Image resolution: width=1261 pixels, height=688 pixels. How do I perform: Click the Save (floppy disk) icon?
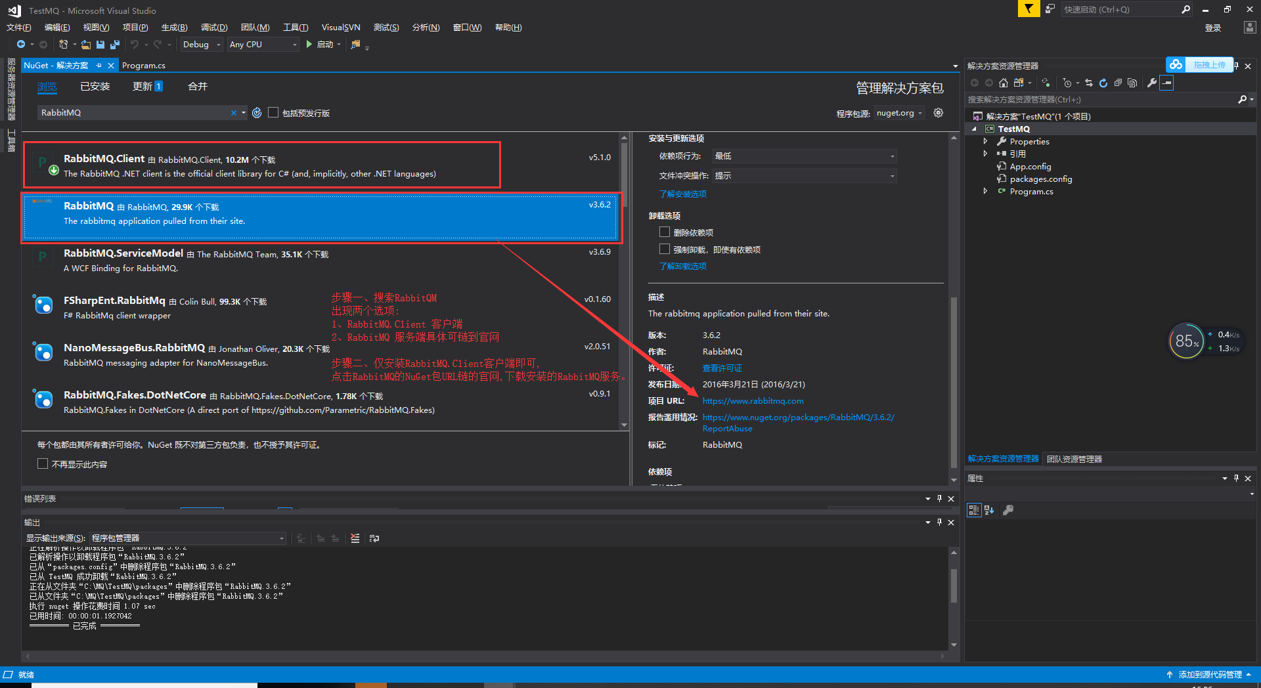100,45
